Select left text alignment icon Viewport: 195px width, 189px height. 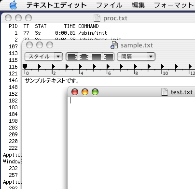(72, 57)
